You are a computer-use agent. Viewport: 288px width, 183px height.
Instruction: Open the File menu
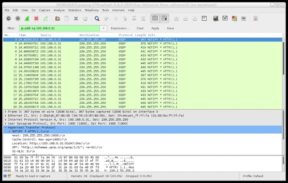click(x=7, y=10)
